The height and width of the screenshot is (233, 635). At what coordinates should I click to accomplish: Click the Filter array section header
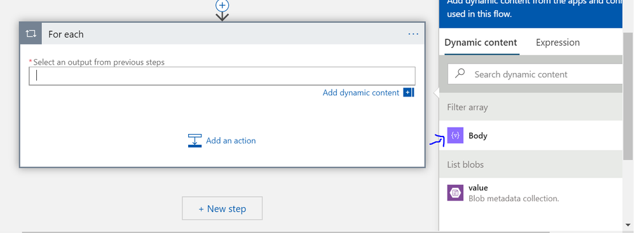531,107
